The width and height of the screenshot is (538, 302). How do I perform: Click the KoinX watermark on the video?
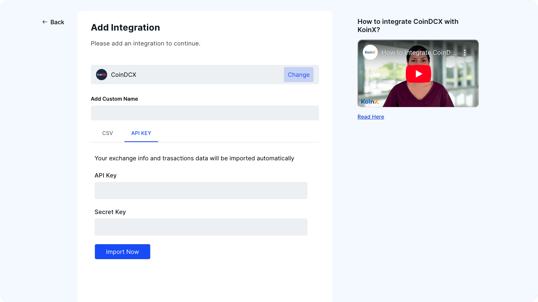pyautogui.click(x=370, y=101)
